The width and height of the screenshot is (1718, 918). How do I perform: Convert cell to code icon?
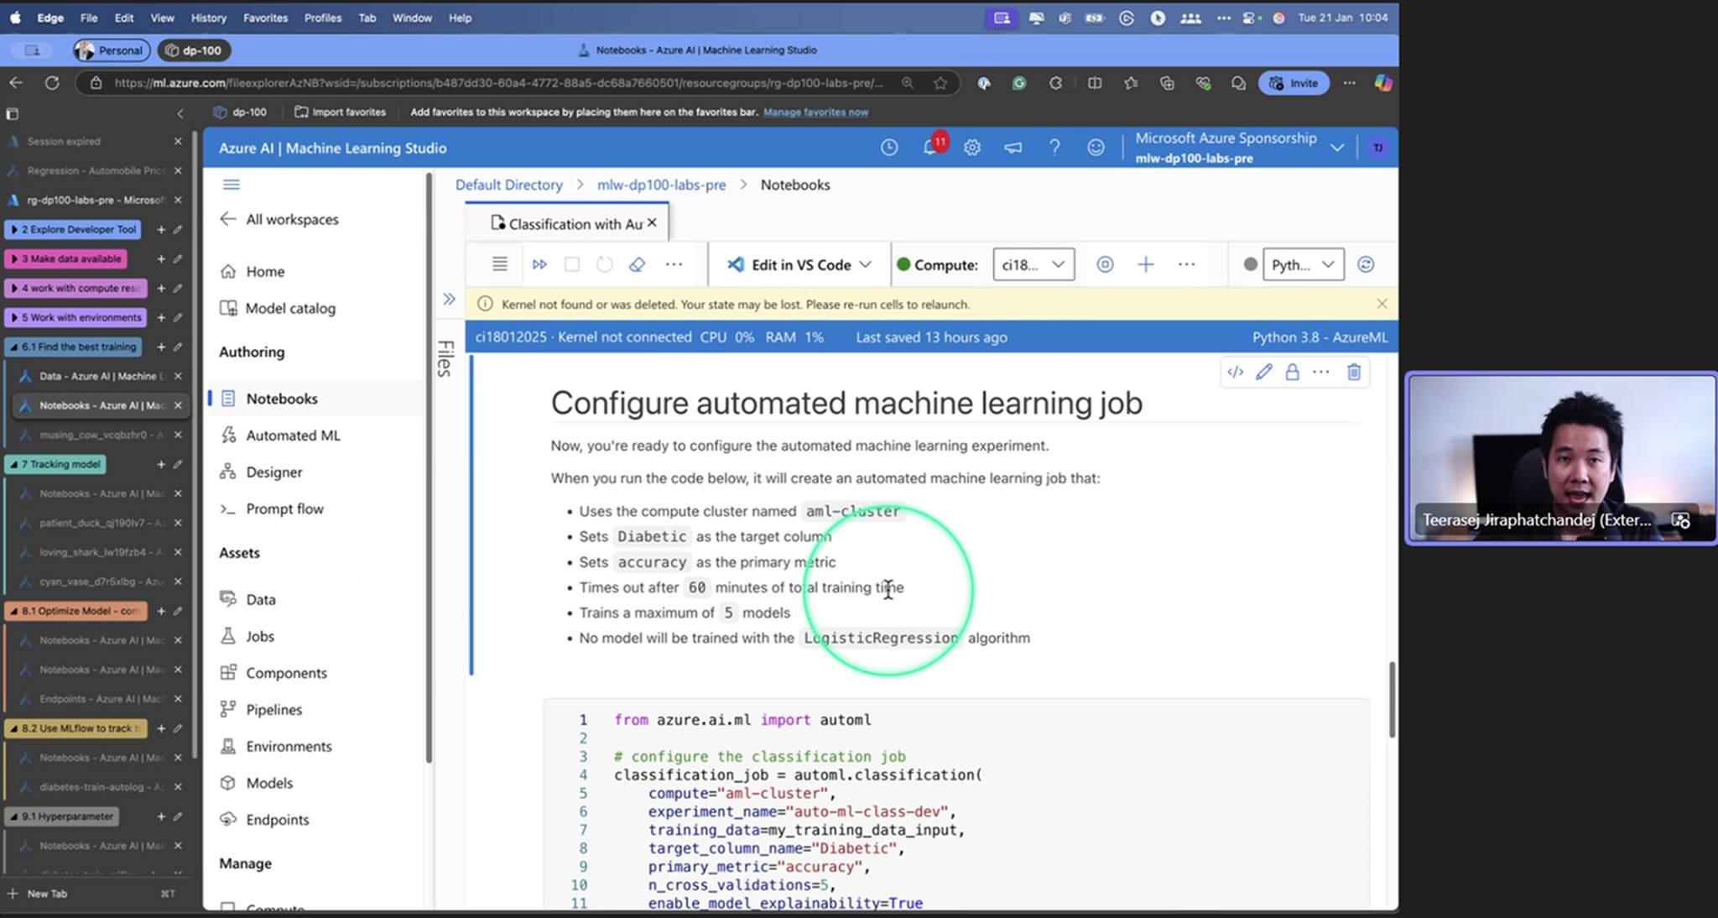1235,372
